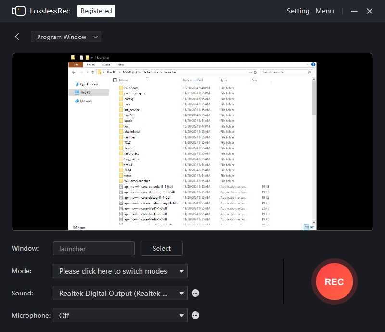Open Sound device options (three dots)
Image resolution: width=385 pixels, height=332 pixels.
pyautogui.click(x=195, y=293)
